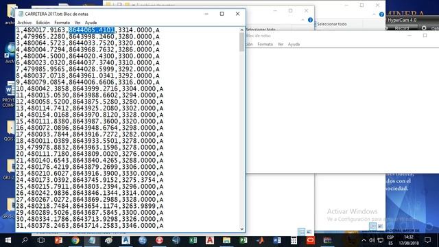Open Formato menu in the background Notepad window
Screen dimensions: 439x247
tap(265, 44)
